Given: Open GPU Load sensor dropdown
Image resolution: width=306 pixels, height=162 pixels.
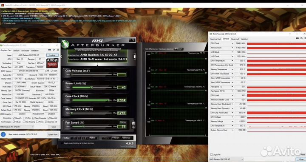Looking at the screenshot, I should coord(232,95).
